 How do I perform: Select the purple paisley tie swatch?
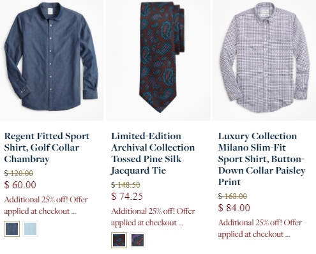[137, 240]
